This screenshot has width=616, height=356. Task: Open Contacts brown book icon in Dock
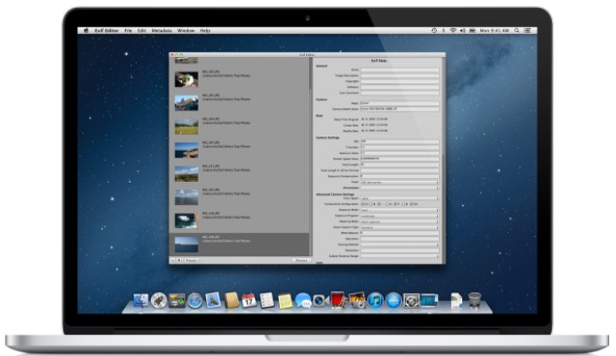tap(231, 300)
